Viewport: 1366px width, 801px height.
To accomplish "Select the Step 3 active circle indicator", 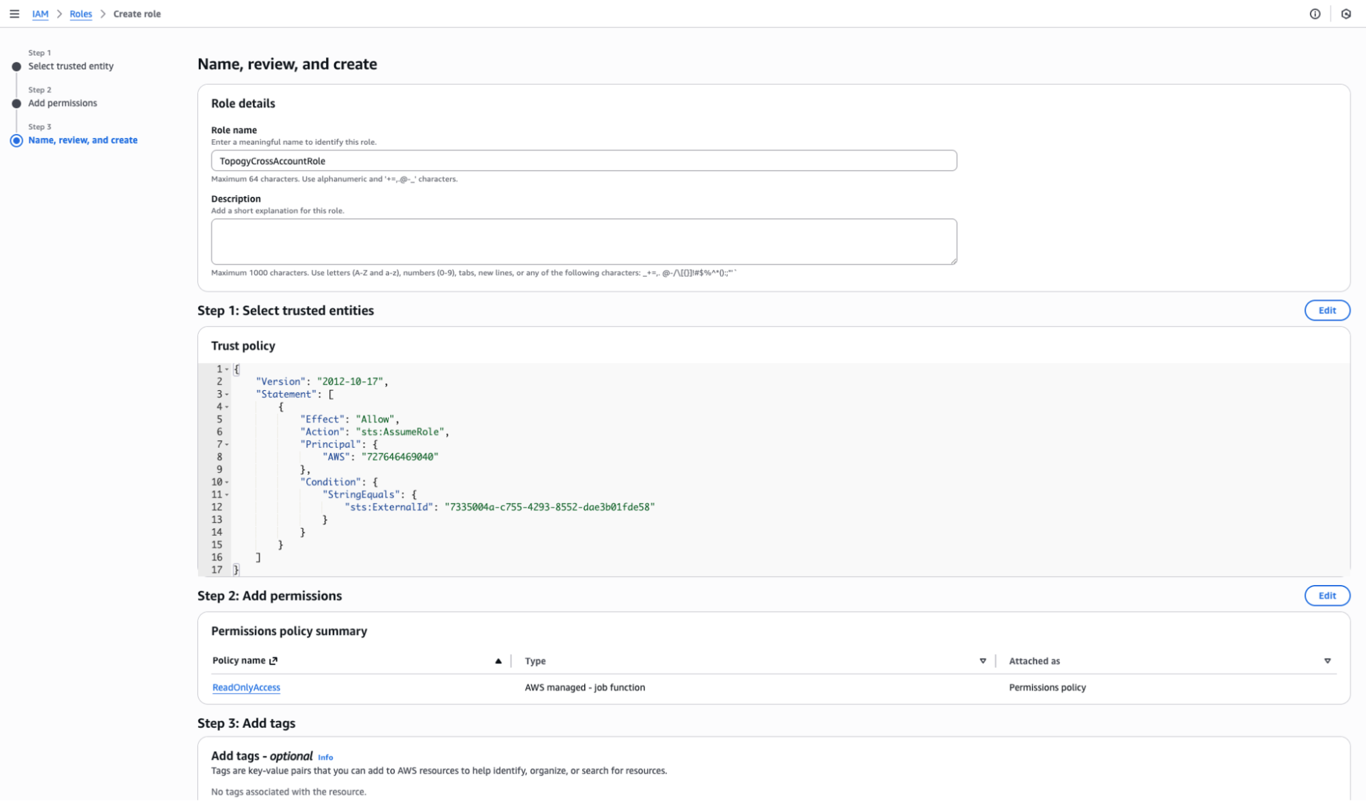I will (x=16, y=141).
